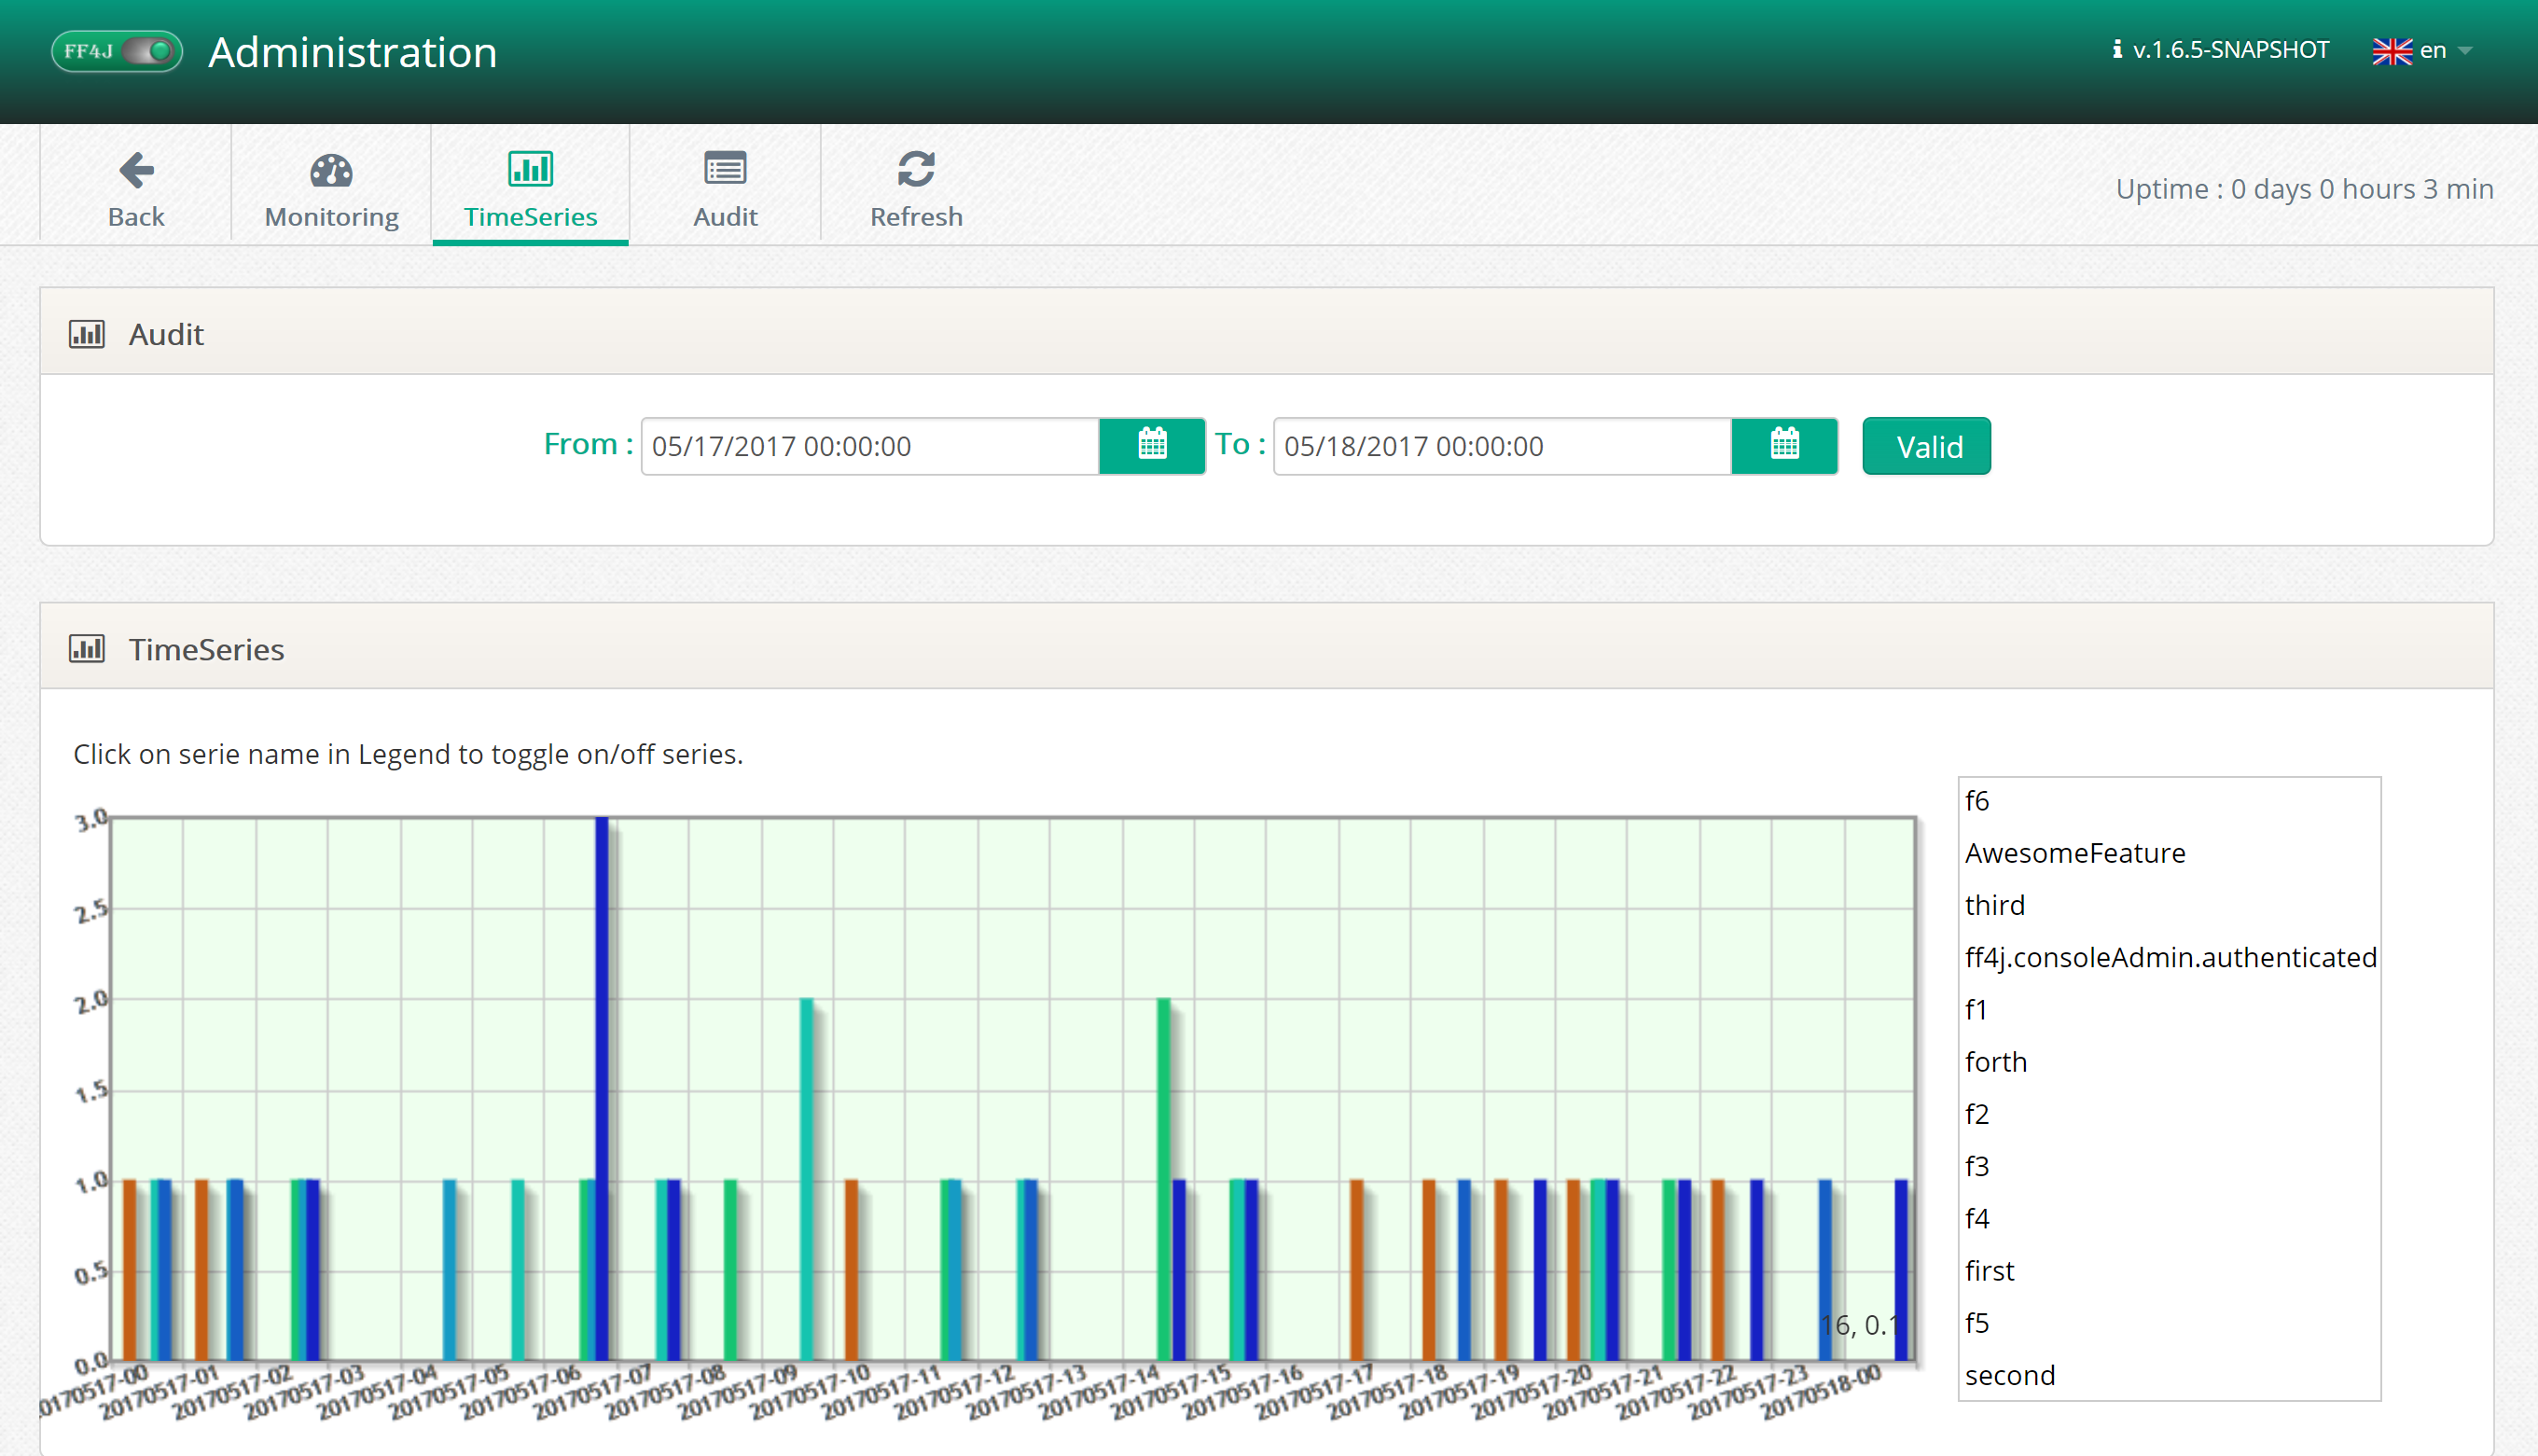Click the UK flag language selector
The image size is (2538, 1456).
[2392, 50]
